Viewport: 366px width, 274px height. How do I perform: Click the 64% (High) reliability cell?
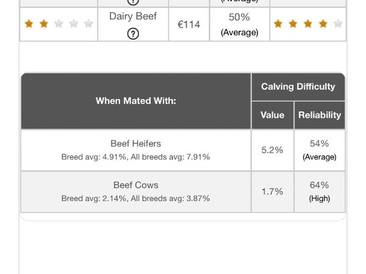[319, 191]
